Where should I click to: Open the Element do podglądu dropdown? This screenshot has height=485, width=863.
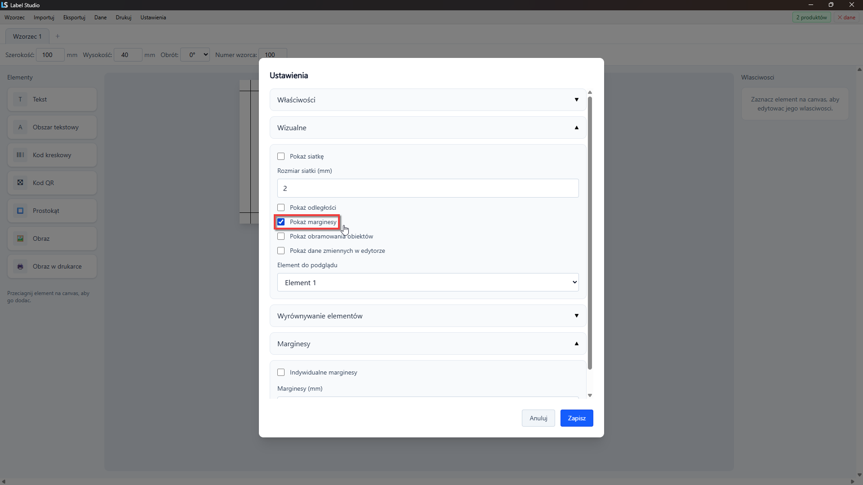tap(428, 282)
